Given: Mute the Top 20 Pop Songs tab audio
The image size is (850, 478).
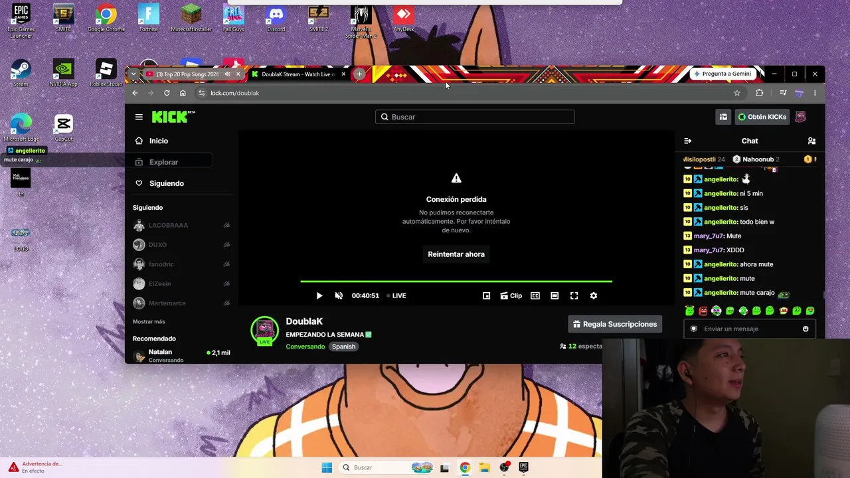Looking at the screenshot, I should (x=227, y=74).
